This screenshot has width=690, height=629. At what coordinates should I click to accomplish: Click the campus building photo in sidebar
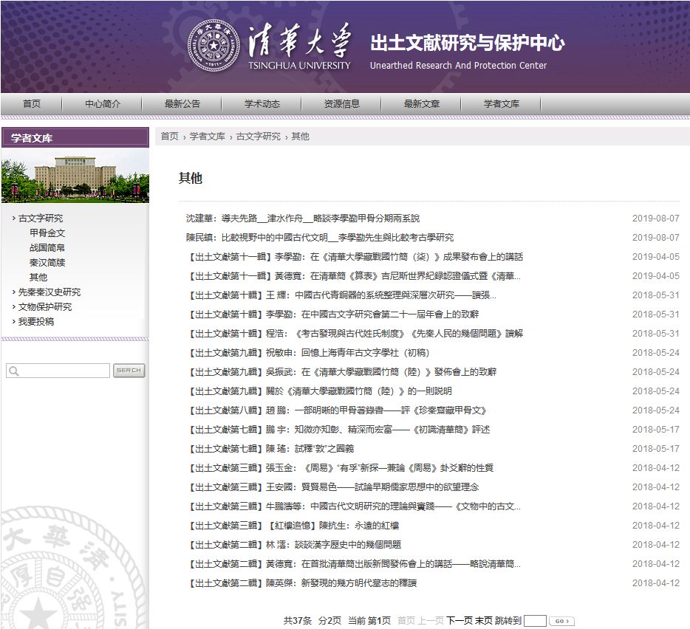point(75,176)
